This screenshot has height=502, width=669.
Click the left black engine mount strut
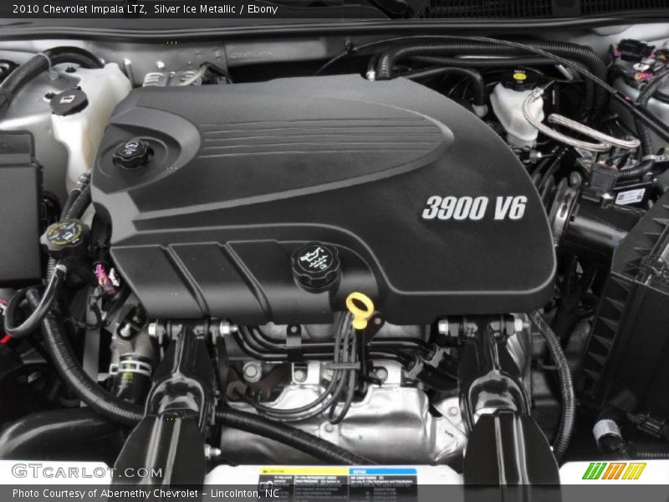pos(171,402)
